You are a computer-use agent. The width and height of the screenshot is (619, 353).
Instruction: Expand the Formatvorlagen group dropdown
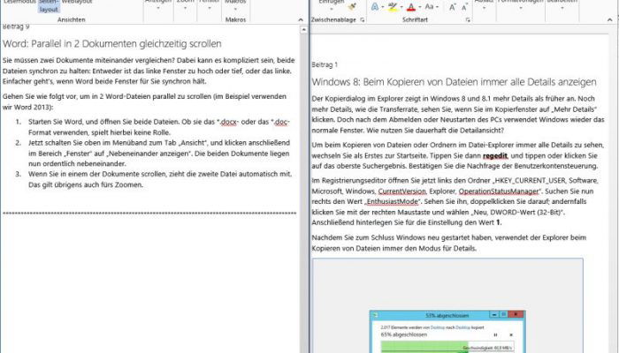click(x=521, y=6)
